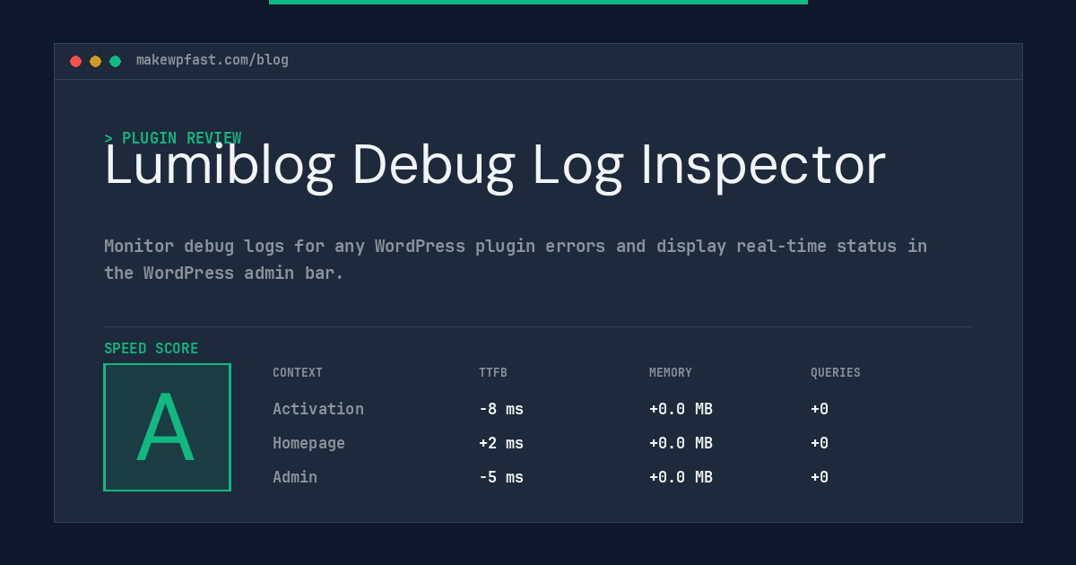Click the yellow window dot
Image resolution: width=1076 pixels, height=565 pixels.
pyautogui.click(x=95, y=61)
